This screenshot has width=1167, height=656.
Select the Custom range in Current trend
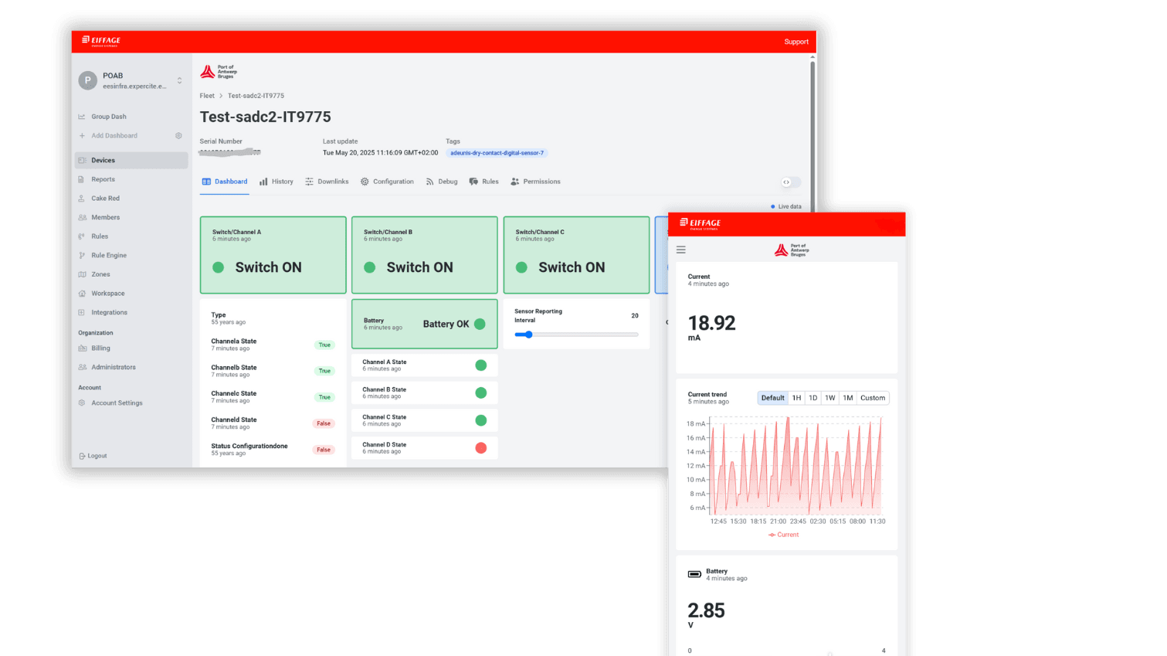coord(873,398)
